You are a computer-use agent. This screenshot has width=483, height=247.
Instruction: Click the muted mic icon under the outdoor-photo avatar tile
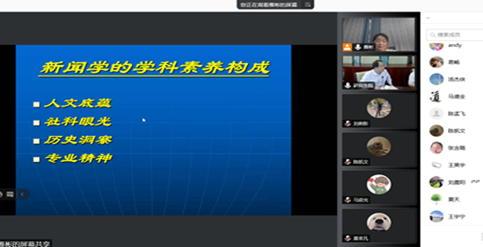coord(348,123)
